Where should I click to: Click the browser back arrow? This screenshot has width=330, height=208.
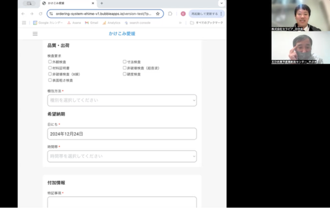pos(23,13)
